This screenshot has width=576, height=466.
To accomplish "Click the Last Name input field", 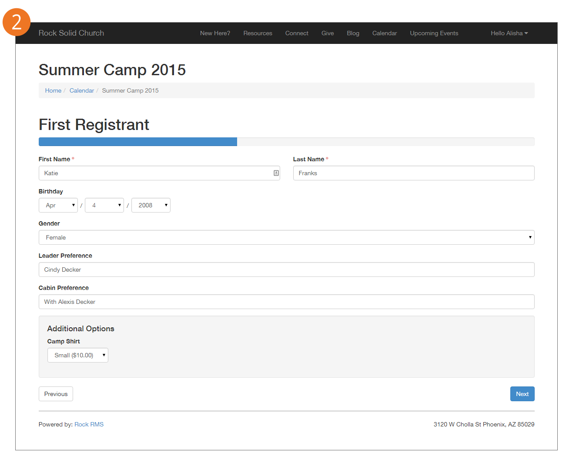I will click(413, 173).
